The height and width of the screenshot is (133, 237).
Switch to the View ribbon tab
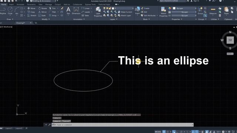(40, 4)
